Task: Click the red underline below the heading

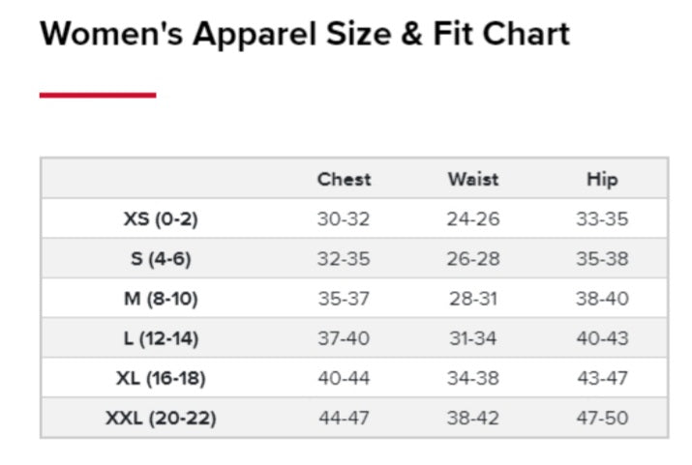Action: (98, 95)
